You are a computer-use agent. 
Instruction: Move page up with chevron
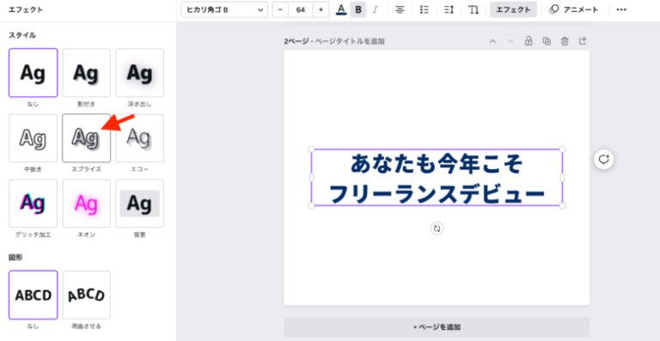492,40
